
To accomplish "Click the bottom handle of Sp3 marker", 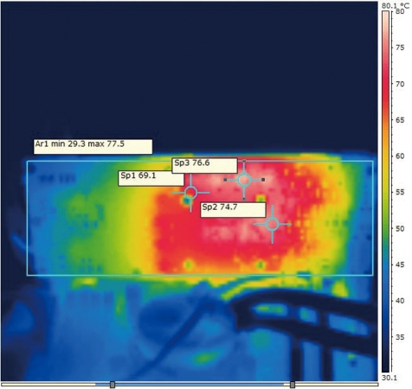I will [x=244, y=199].
